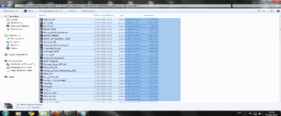Open the Windows Start button
Image resolution: width=281 pixels, height=116 pixels.
pyautogui.click(x=5, y=113)
